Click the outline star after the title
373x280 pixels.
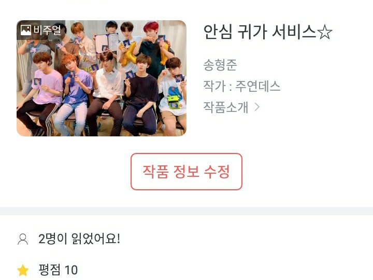point(324,32)
